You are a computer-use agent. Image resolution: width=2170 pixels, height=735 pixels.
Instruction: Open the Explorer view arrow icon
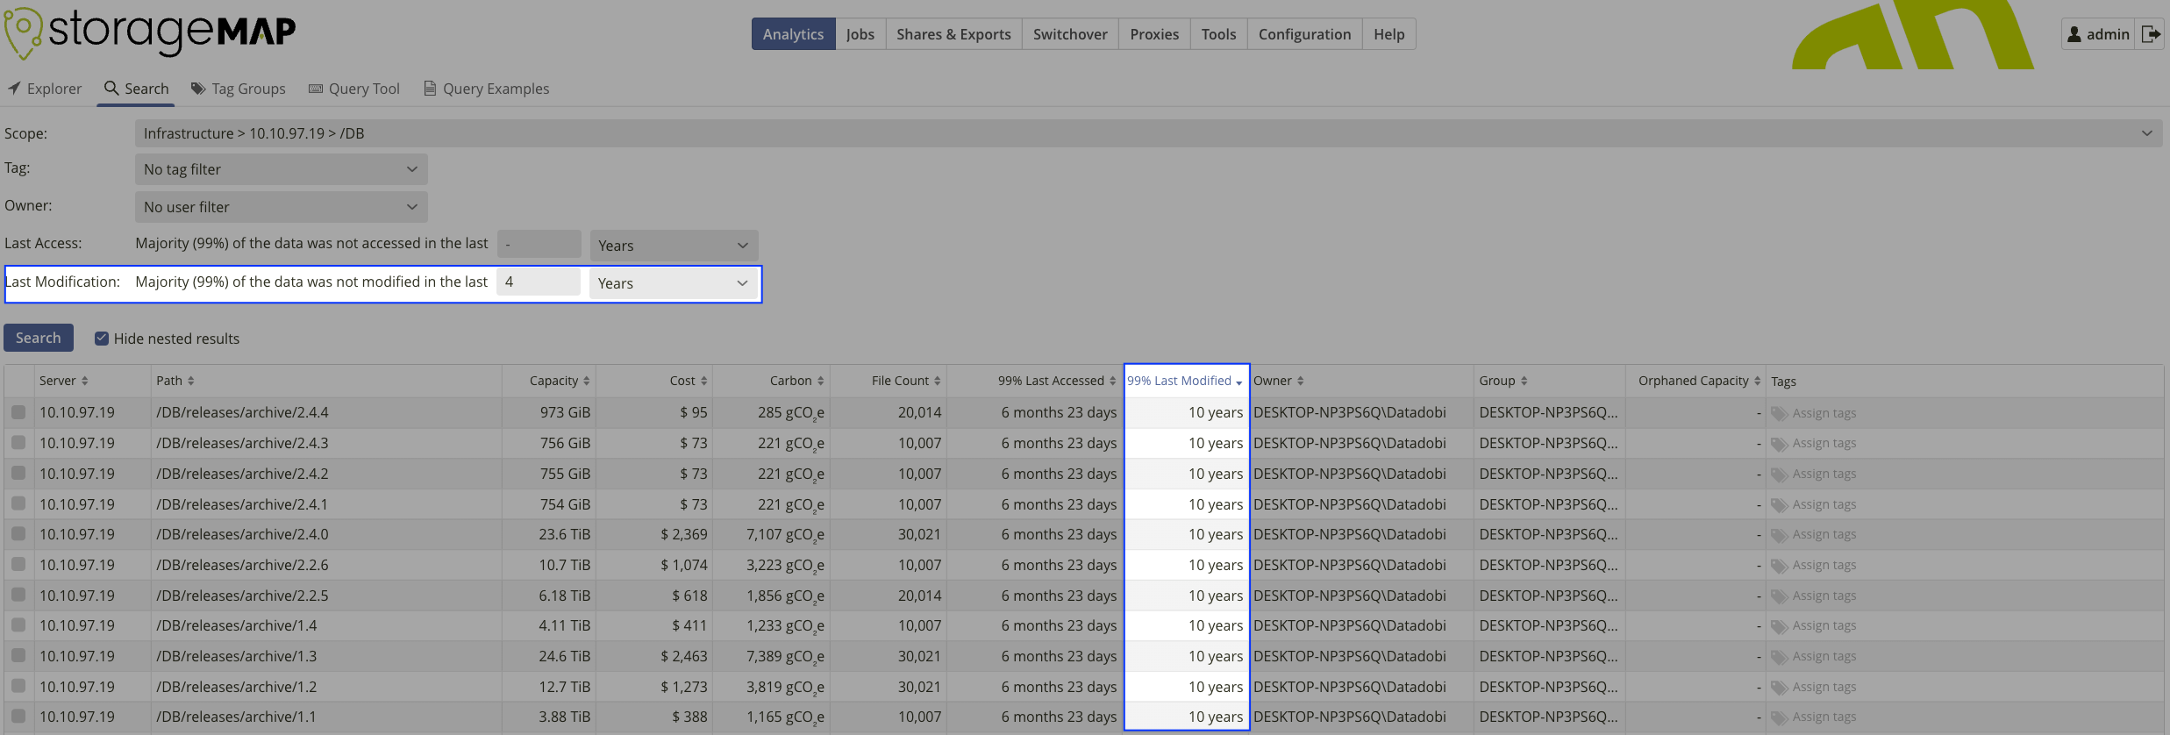click(14, 89)
